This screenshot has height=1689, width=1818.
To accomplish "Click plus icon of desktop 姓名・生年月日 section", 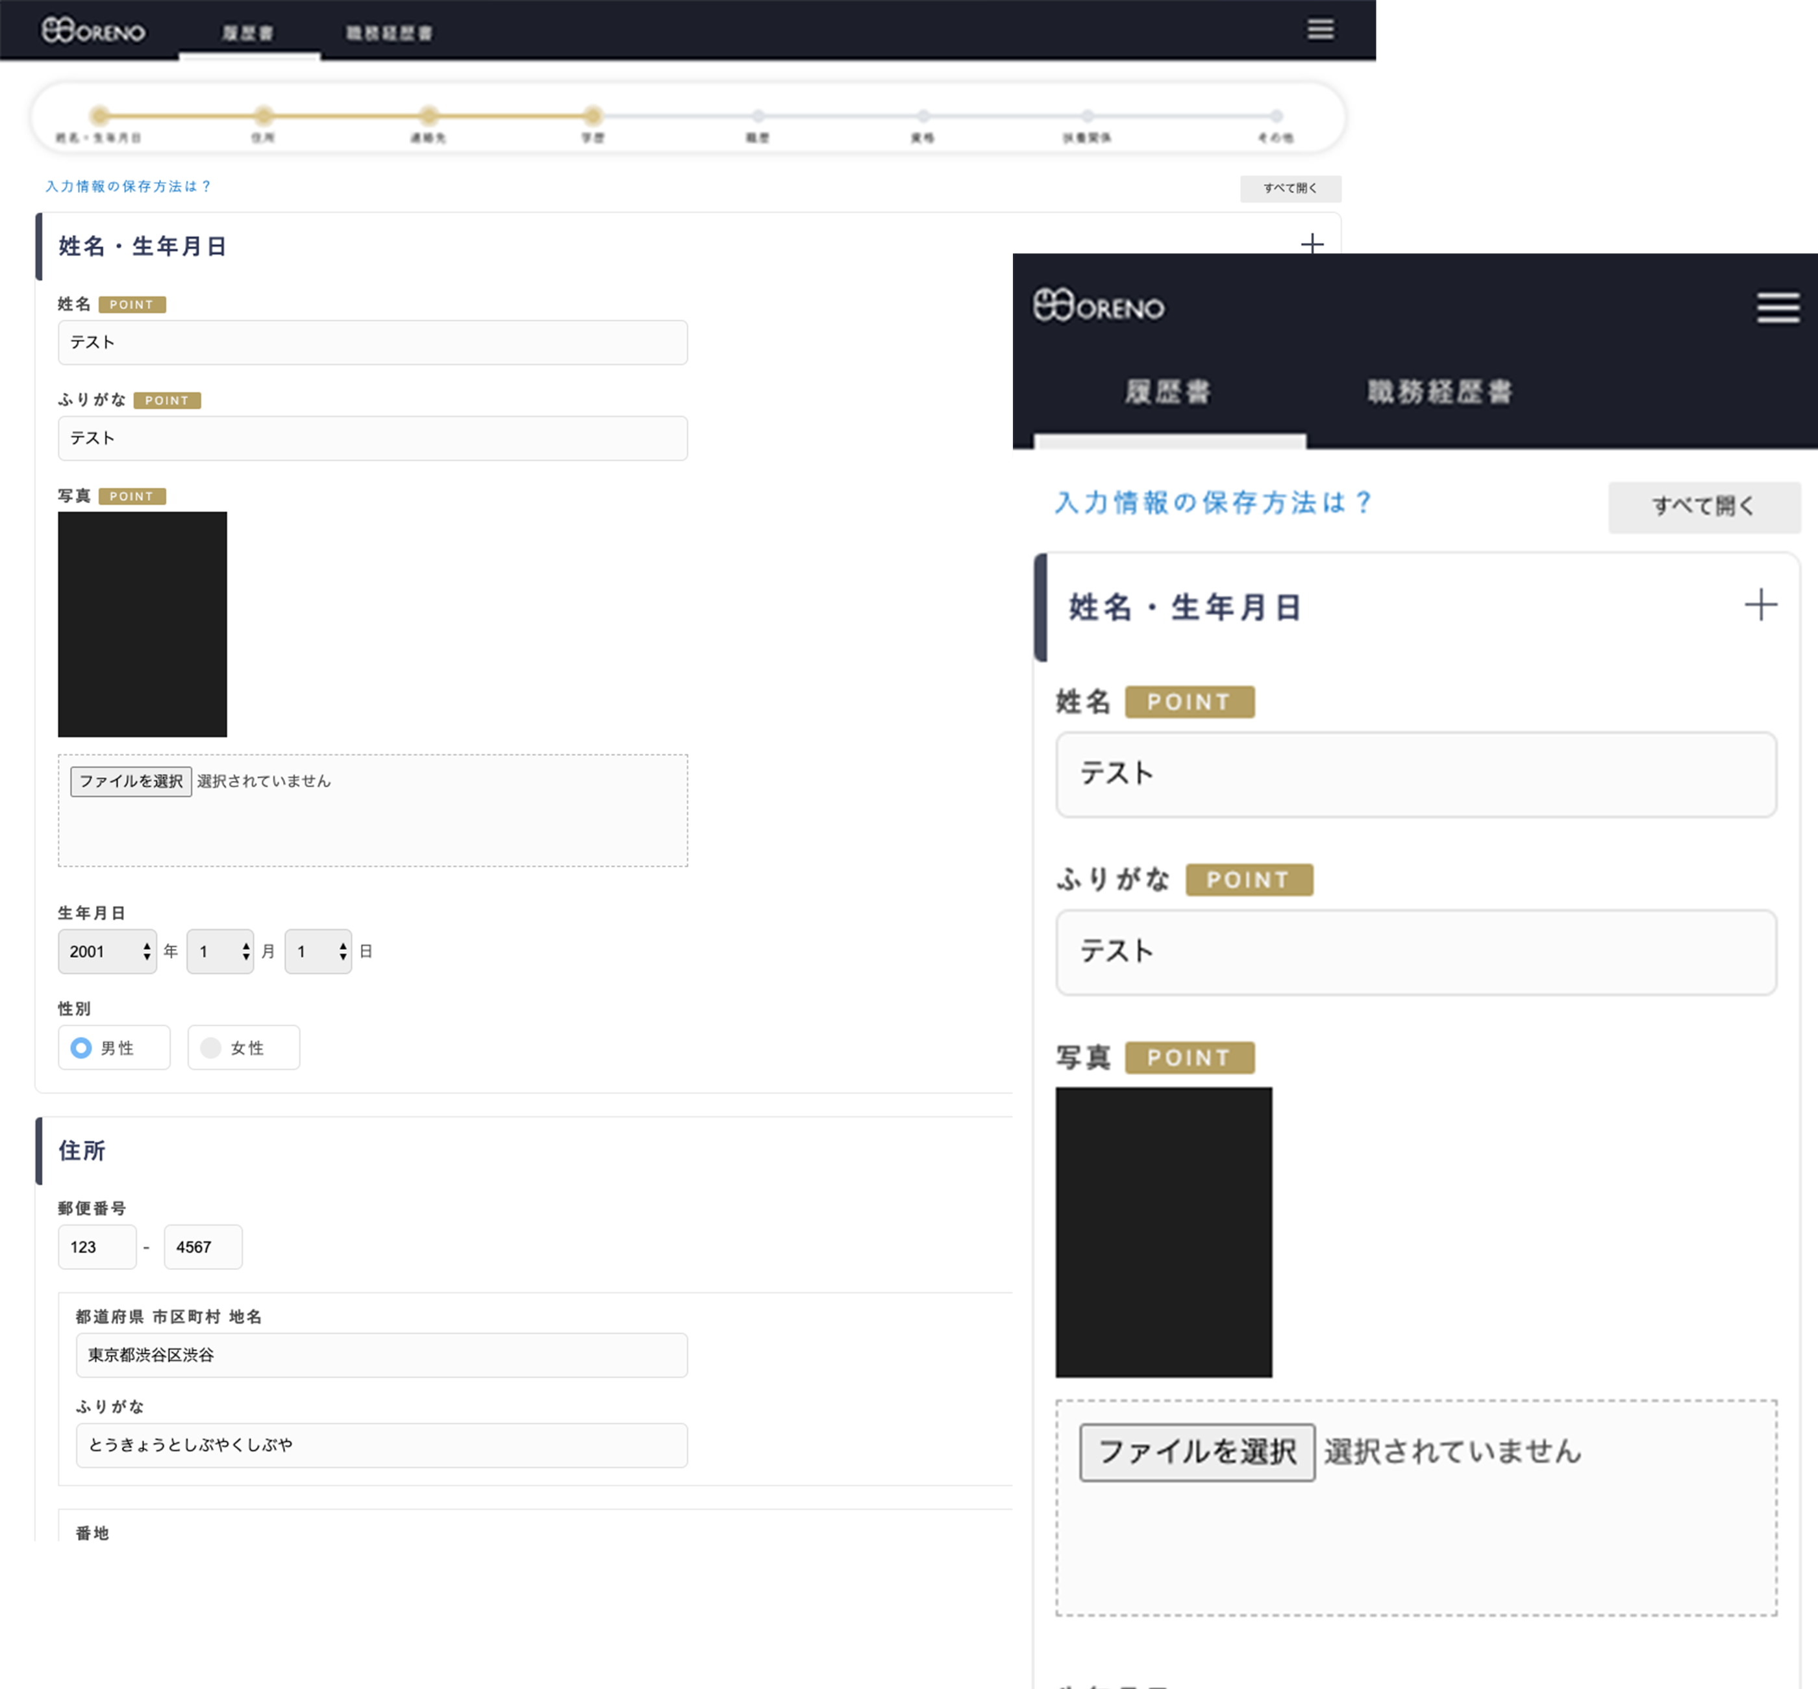I will pos(1312,243).
